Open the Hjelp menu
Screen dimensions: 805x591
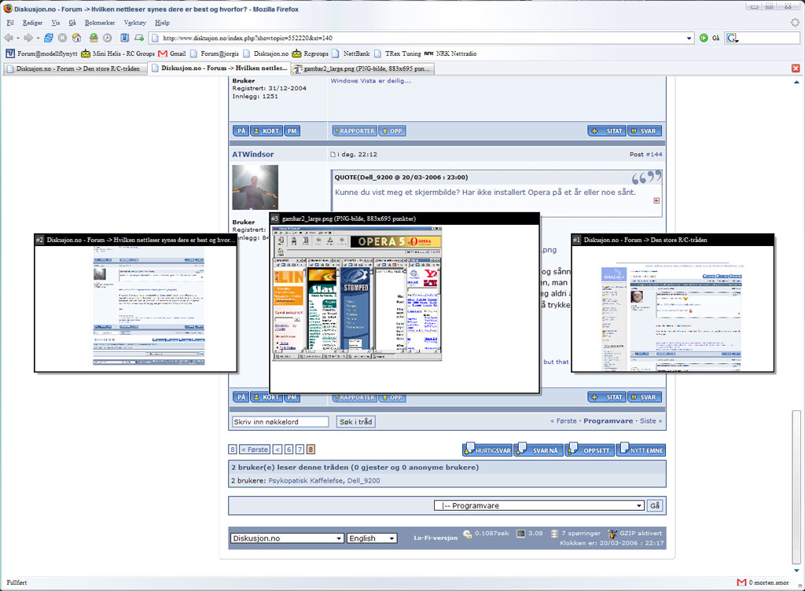tap(162, 23)
